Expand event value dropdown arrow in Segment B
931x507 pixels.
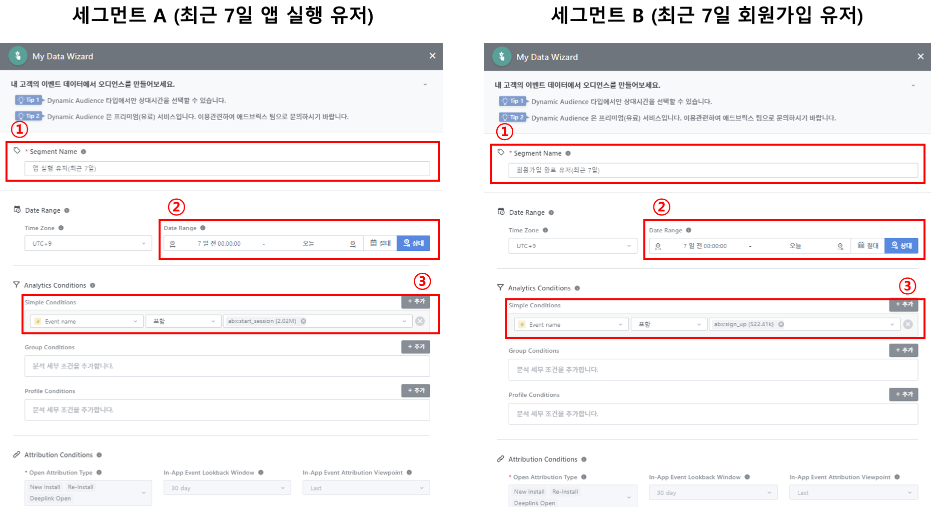click(892, 324)
